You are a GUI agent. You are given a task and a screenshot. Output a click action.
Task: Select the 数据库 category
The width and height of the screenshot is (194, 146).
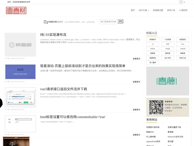tap(153, 53)
